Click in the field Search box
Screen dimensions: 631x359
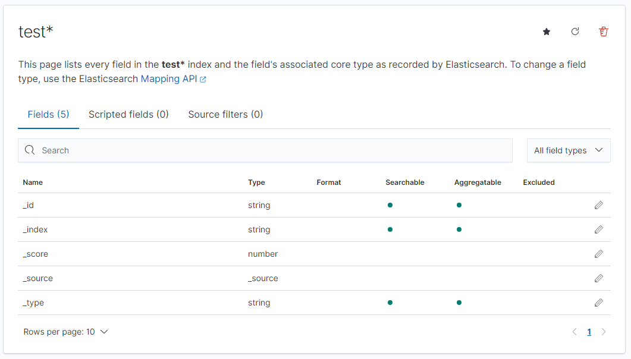click(268, 150)
